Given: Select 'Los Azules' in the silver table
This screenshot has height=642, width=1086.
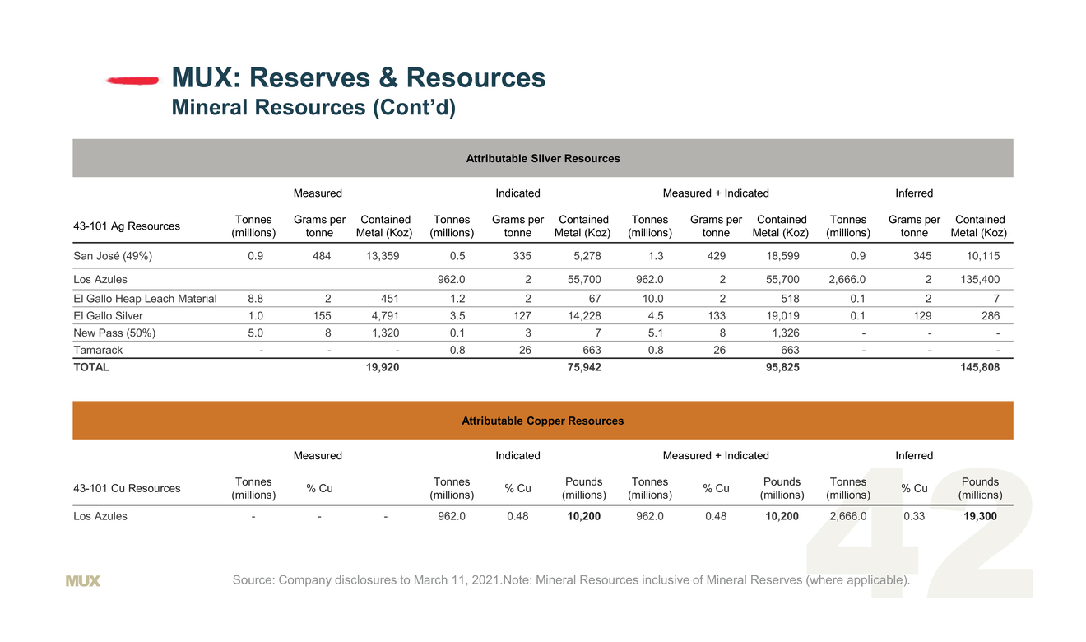Looking at the screenshot, I should tap(100, 281).
